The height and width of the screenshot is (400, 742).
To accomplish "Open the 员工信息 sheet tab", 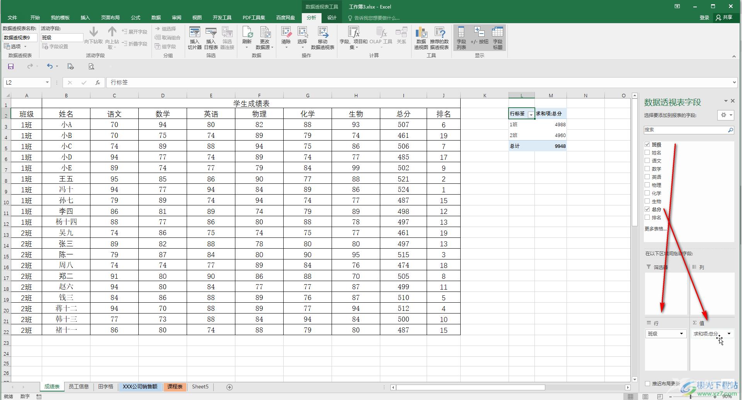I will (x=79, y=386).
